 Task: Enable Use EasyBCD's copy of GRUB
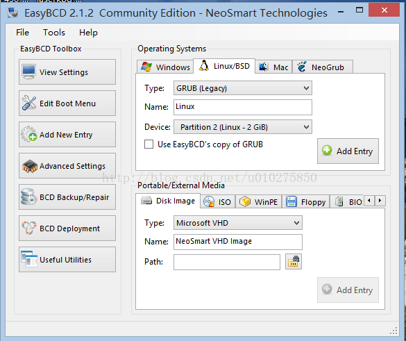point(149,144)
